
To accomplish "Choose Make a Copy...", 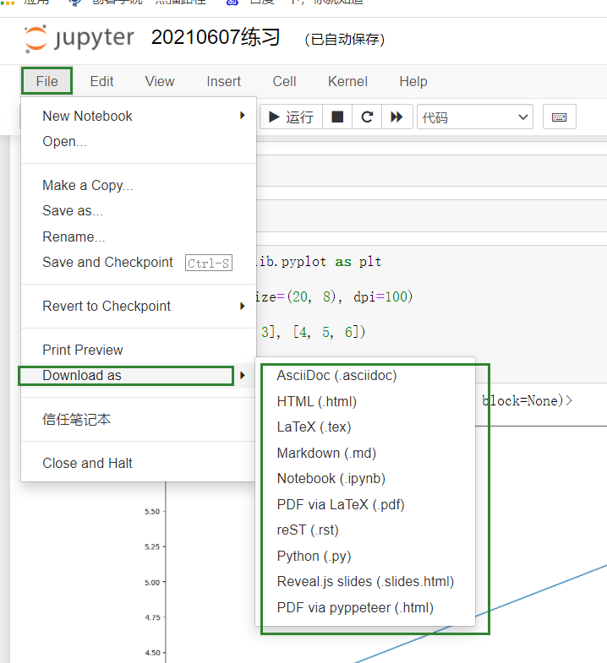I will click(x=139, y=185).
